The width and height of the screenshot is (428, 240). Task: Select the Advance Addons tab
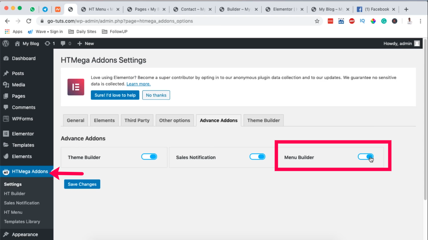pyautogui.click(x=219, y=120)
